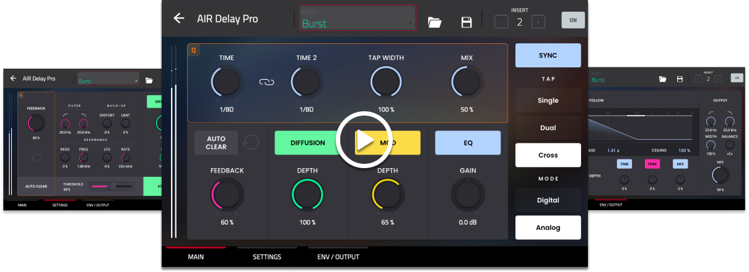Click the pink FEEDBACK knob at 60 %
The width and height of the screenshot is (749, 272).
226,194
